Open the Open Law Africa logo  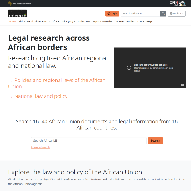[x=178, y=4]
